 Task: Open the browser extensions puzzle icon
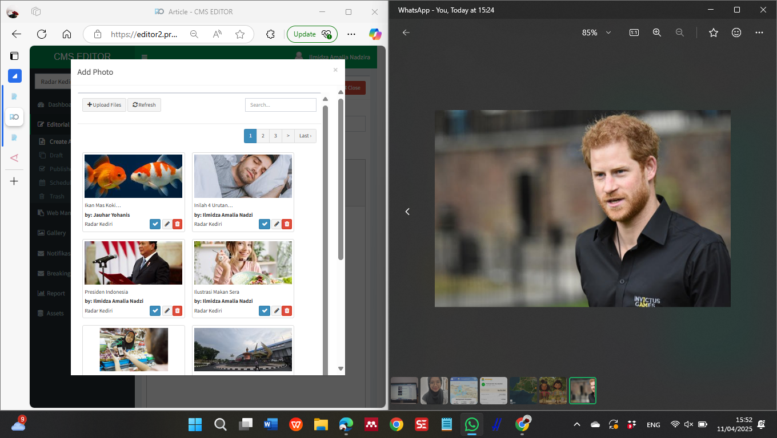pos(271,34)
